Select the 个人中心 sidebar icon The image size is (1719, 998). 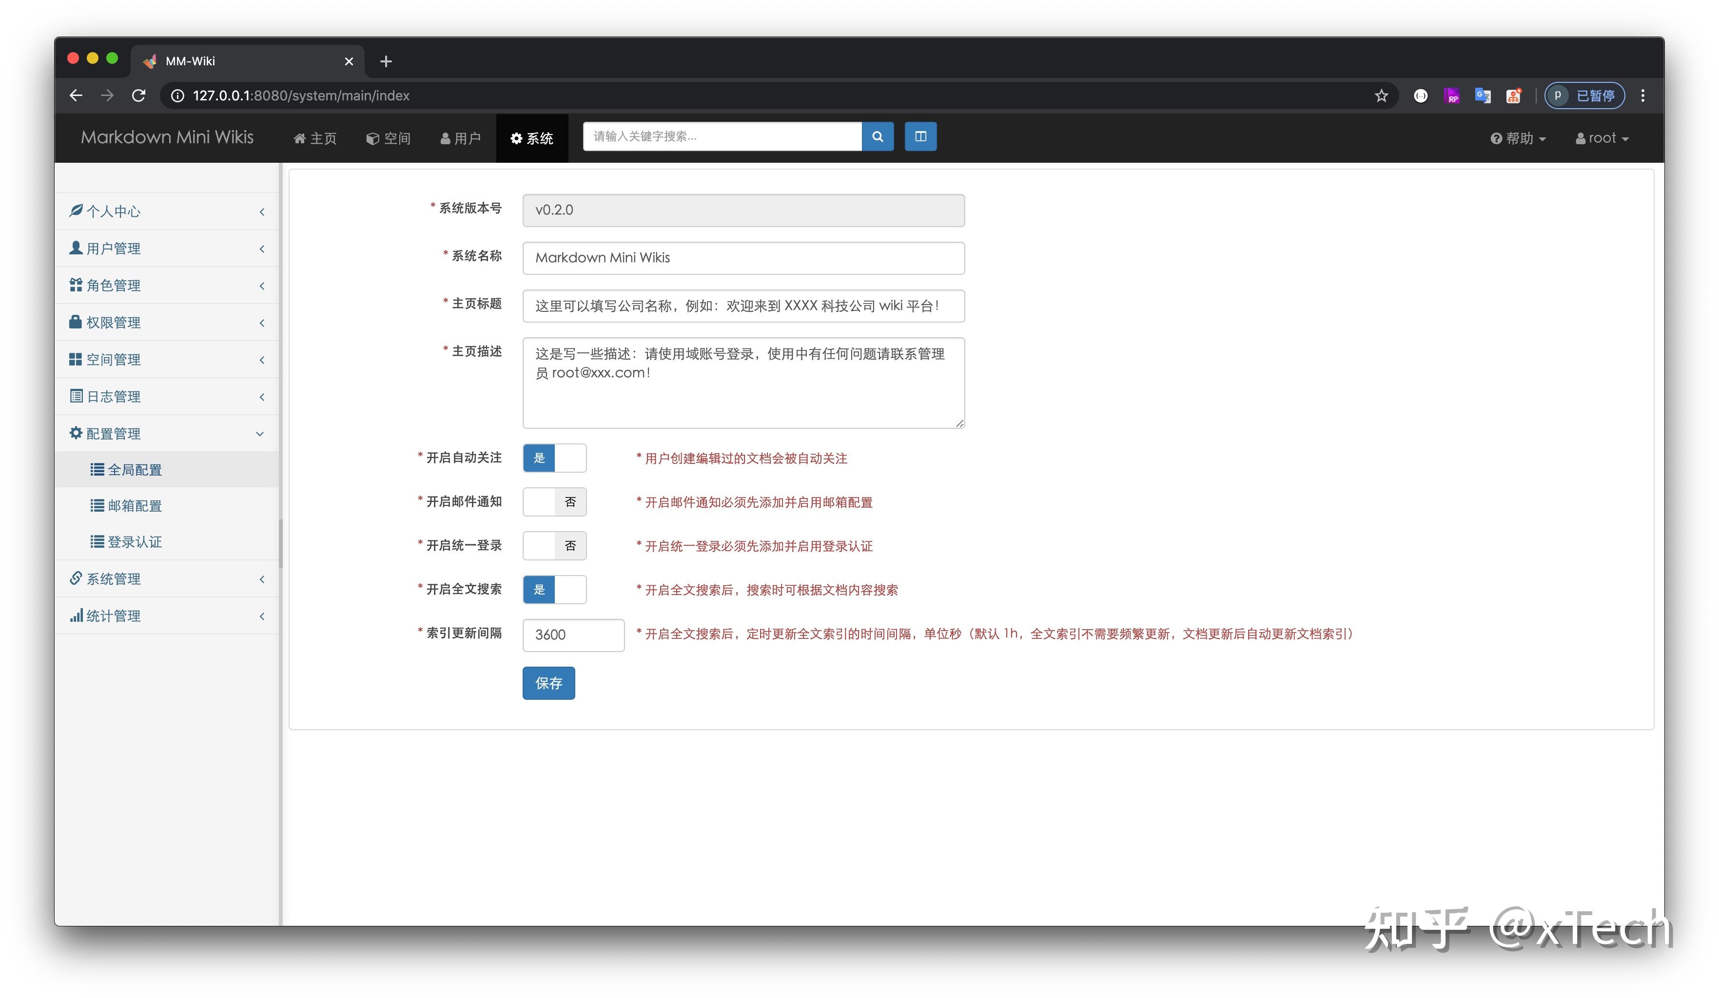[77, 211]
